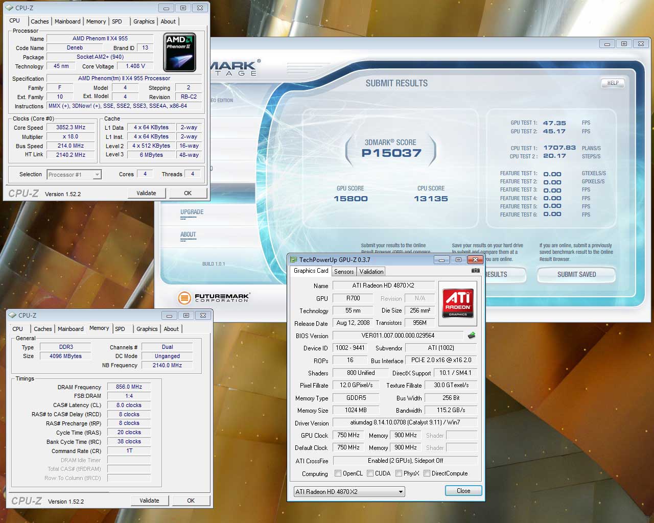Click OK in top CPU-Z window
This screenshot has height=523, width=654.
[x=188, y=193]
